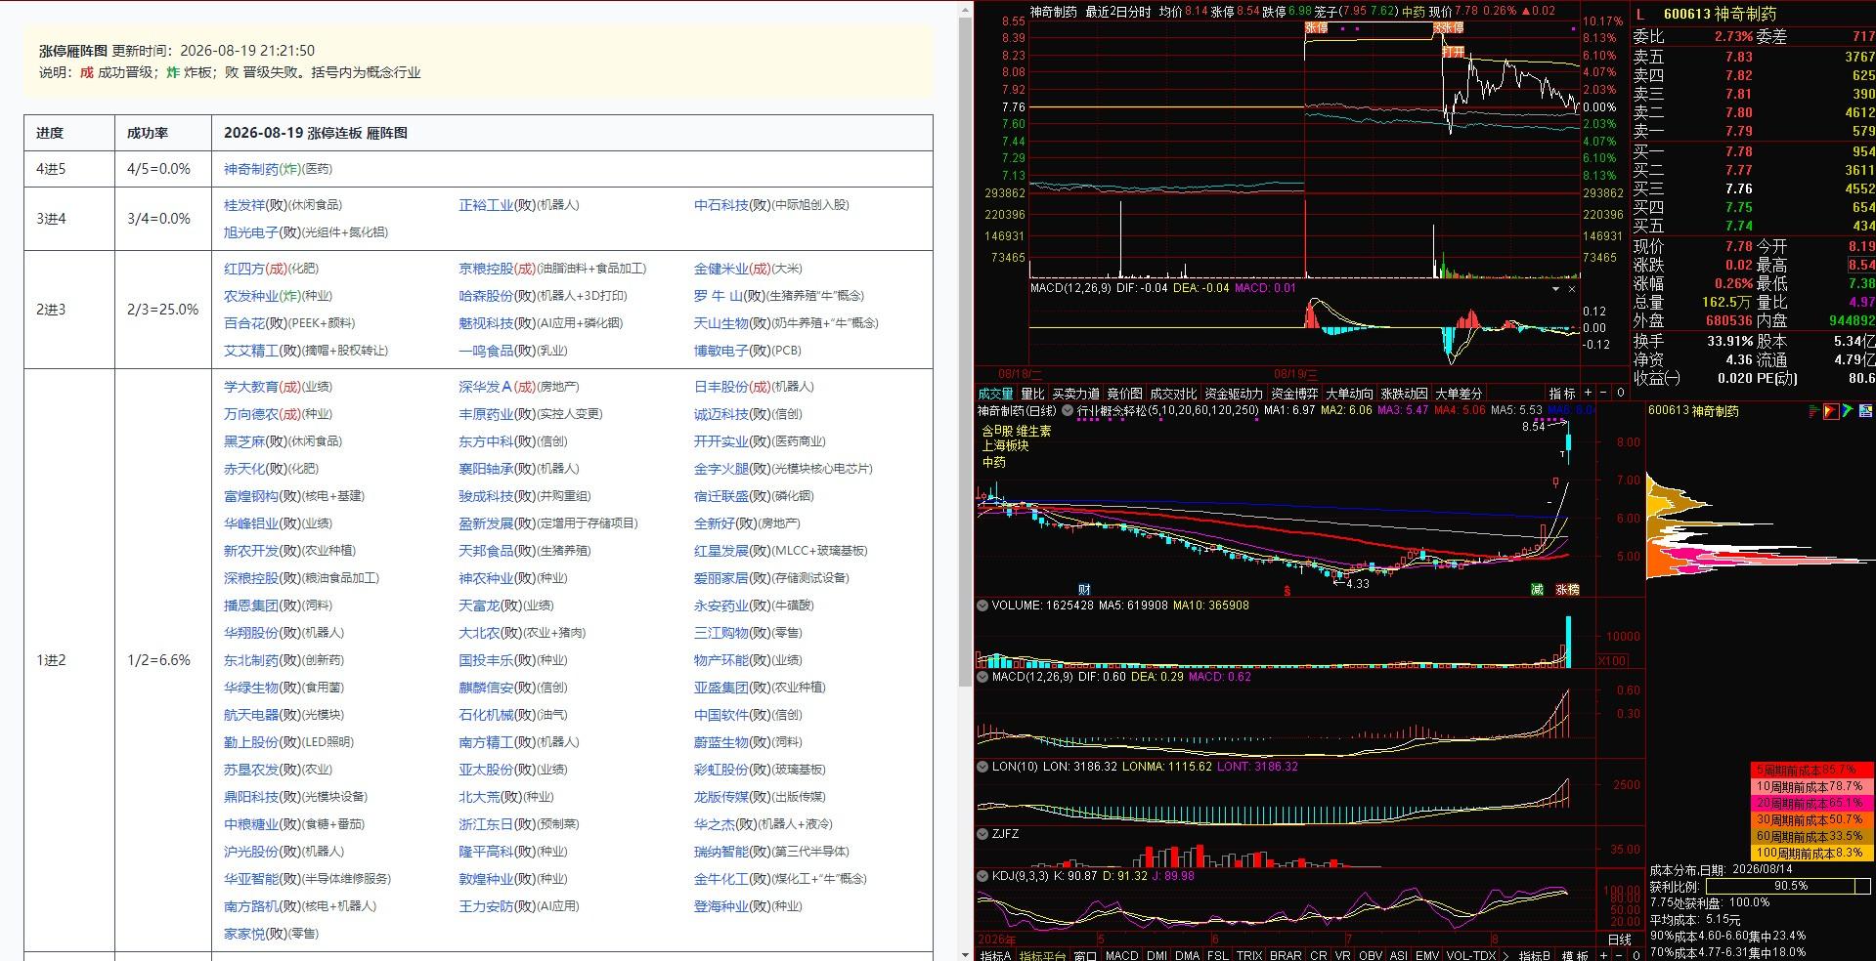Click the 指标 minus button

pyautogui.click(x=1603, y=393)
